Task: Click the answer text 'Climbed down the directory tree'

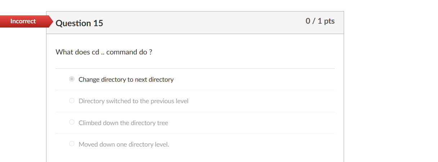Action: point(123,123)
